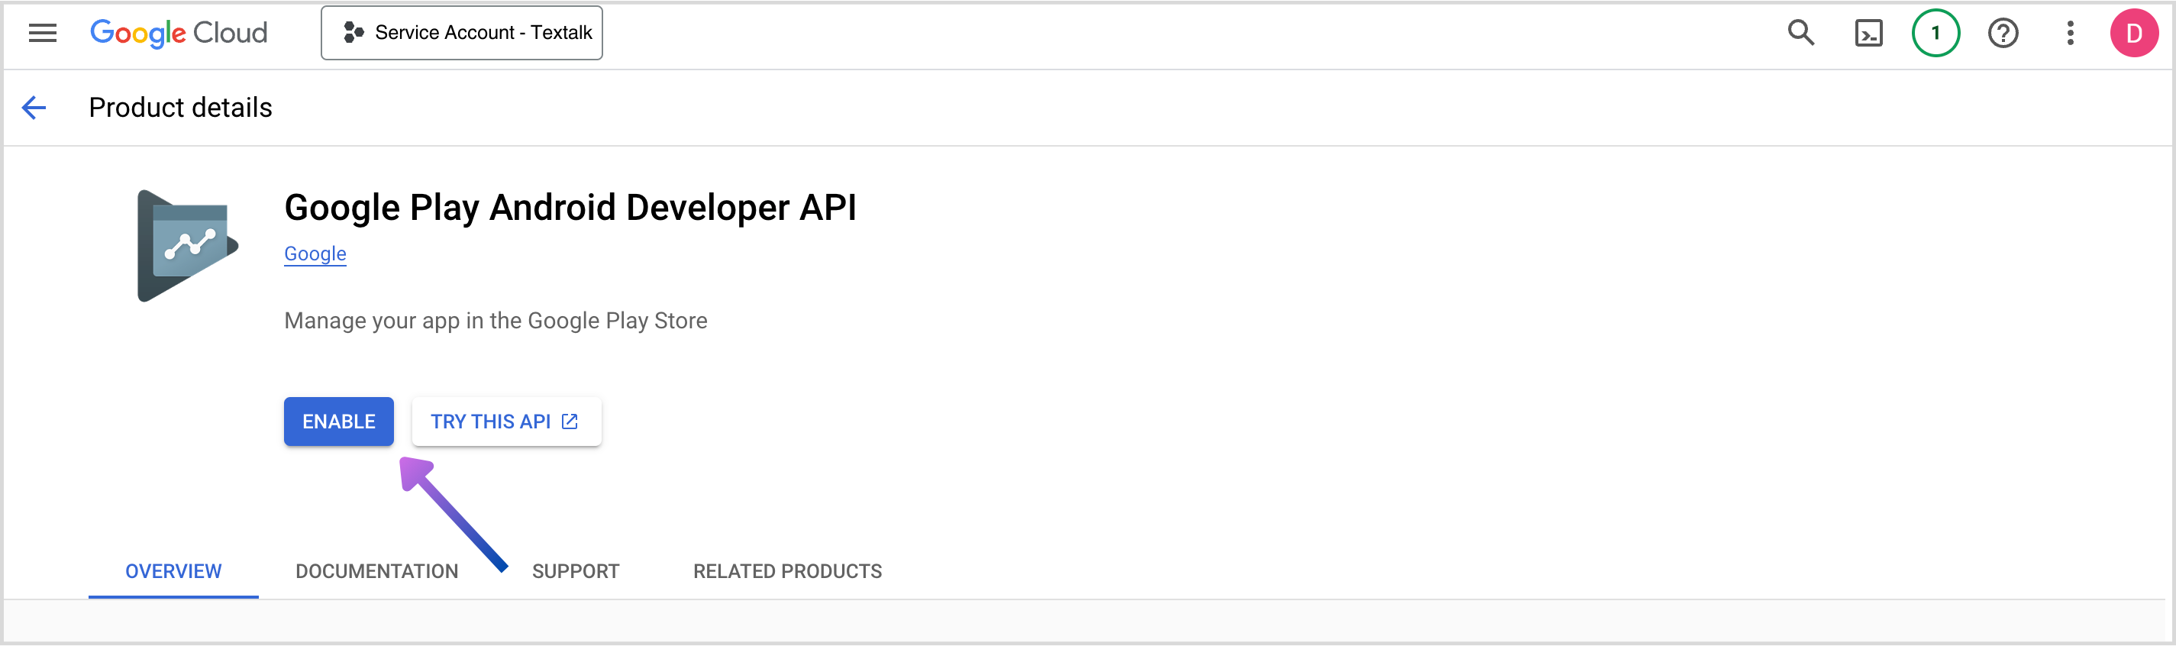Switch to the SUPPORT tab
The image size is (2176, 646).
[x=575, y=572]
